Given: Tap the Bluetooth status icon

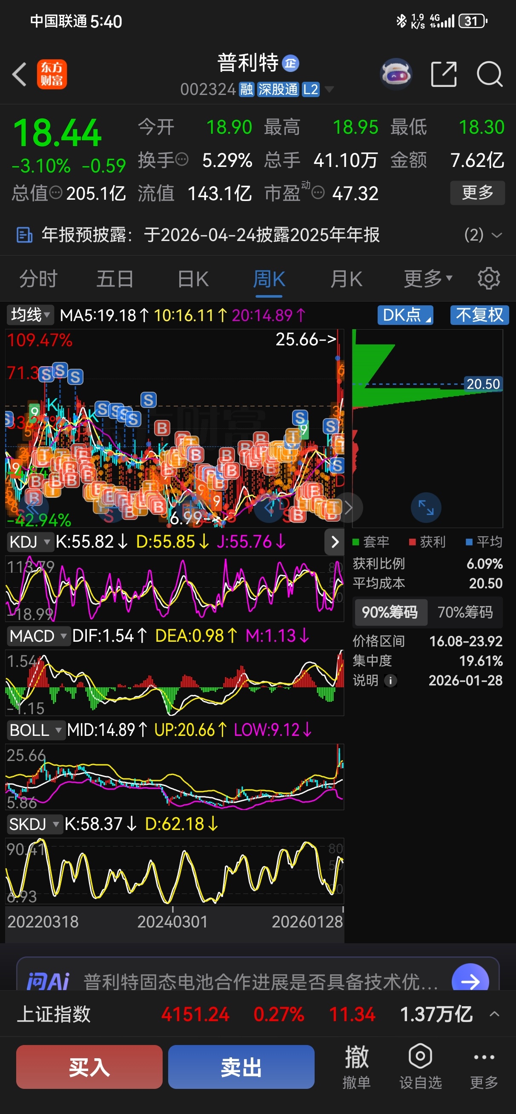Looking at the screenshot, I should tap(401, 21).
